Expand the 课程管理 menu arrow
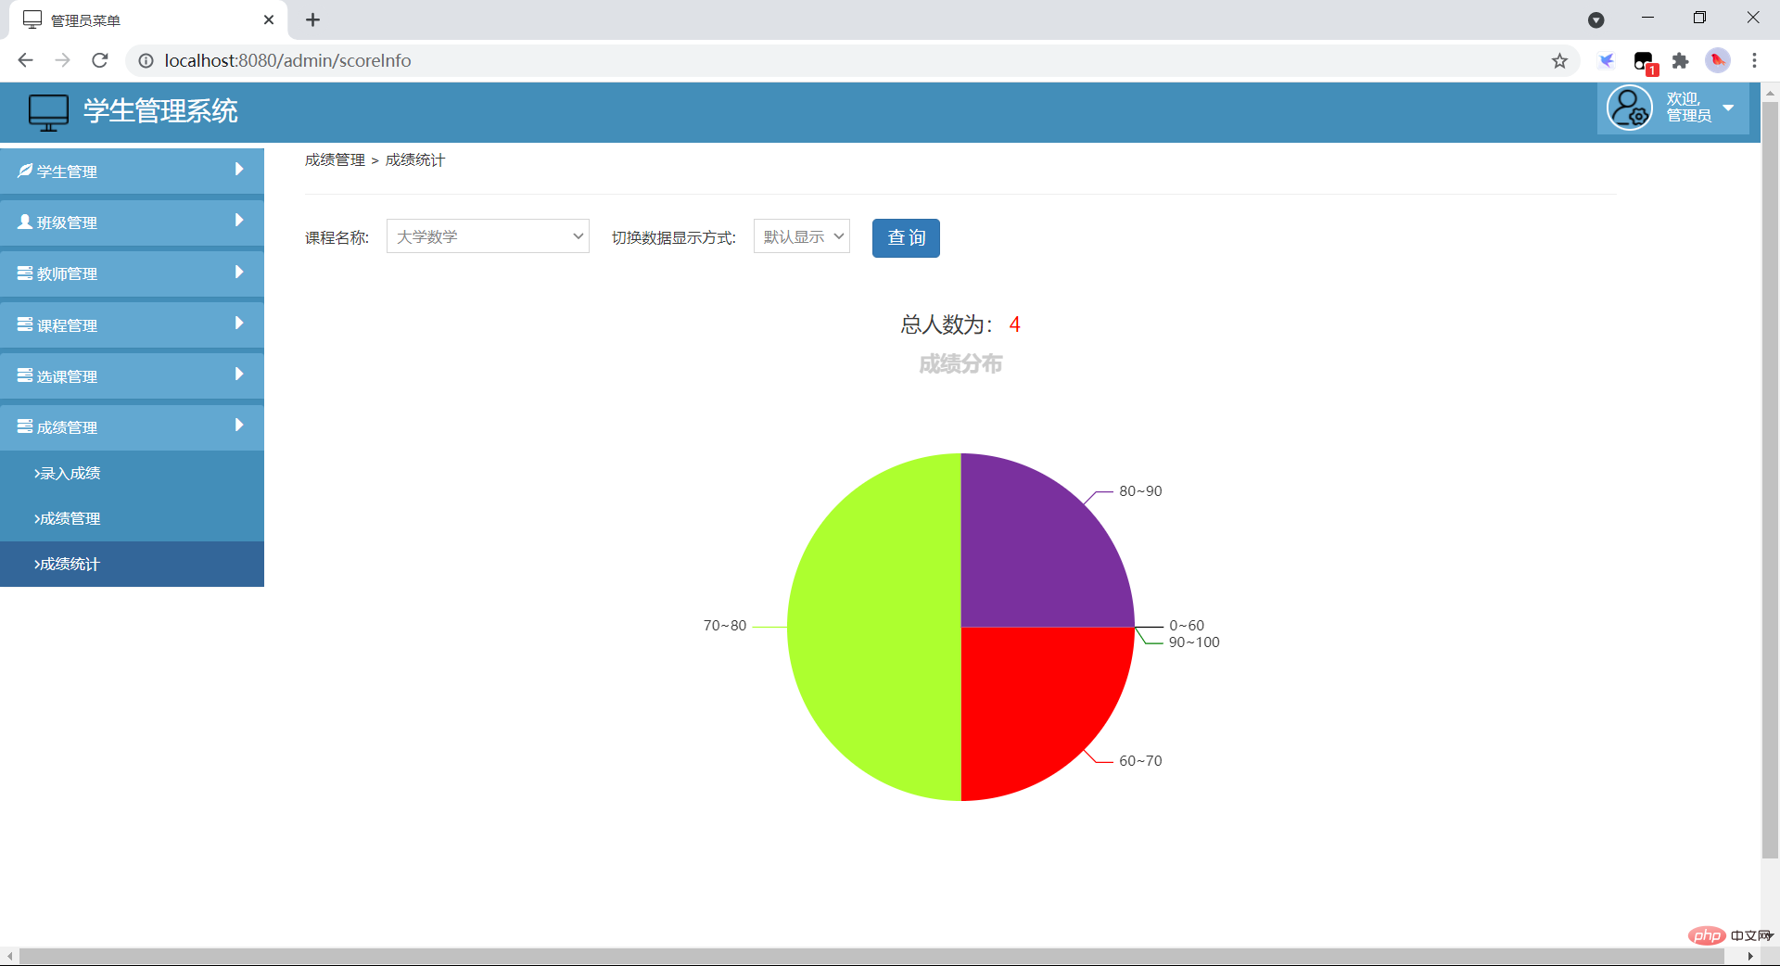The width and height of the screenshot is (1780, 966). 239,323
